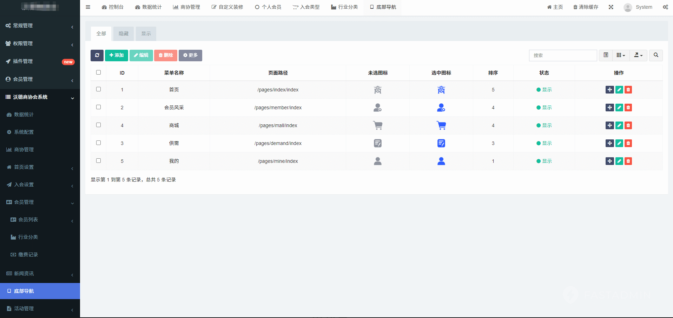Click the refresh table button
The height and width of the screenshot is (318, 673).
(x=97, y=55)
